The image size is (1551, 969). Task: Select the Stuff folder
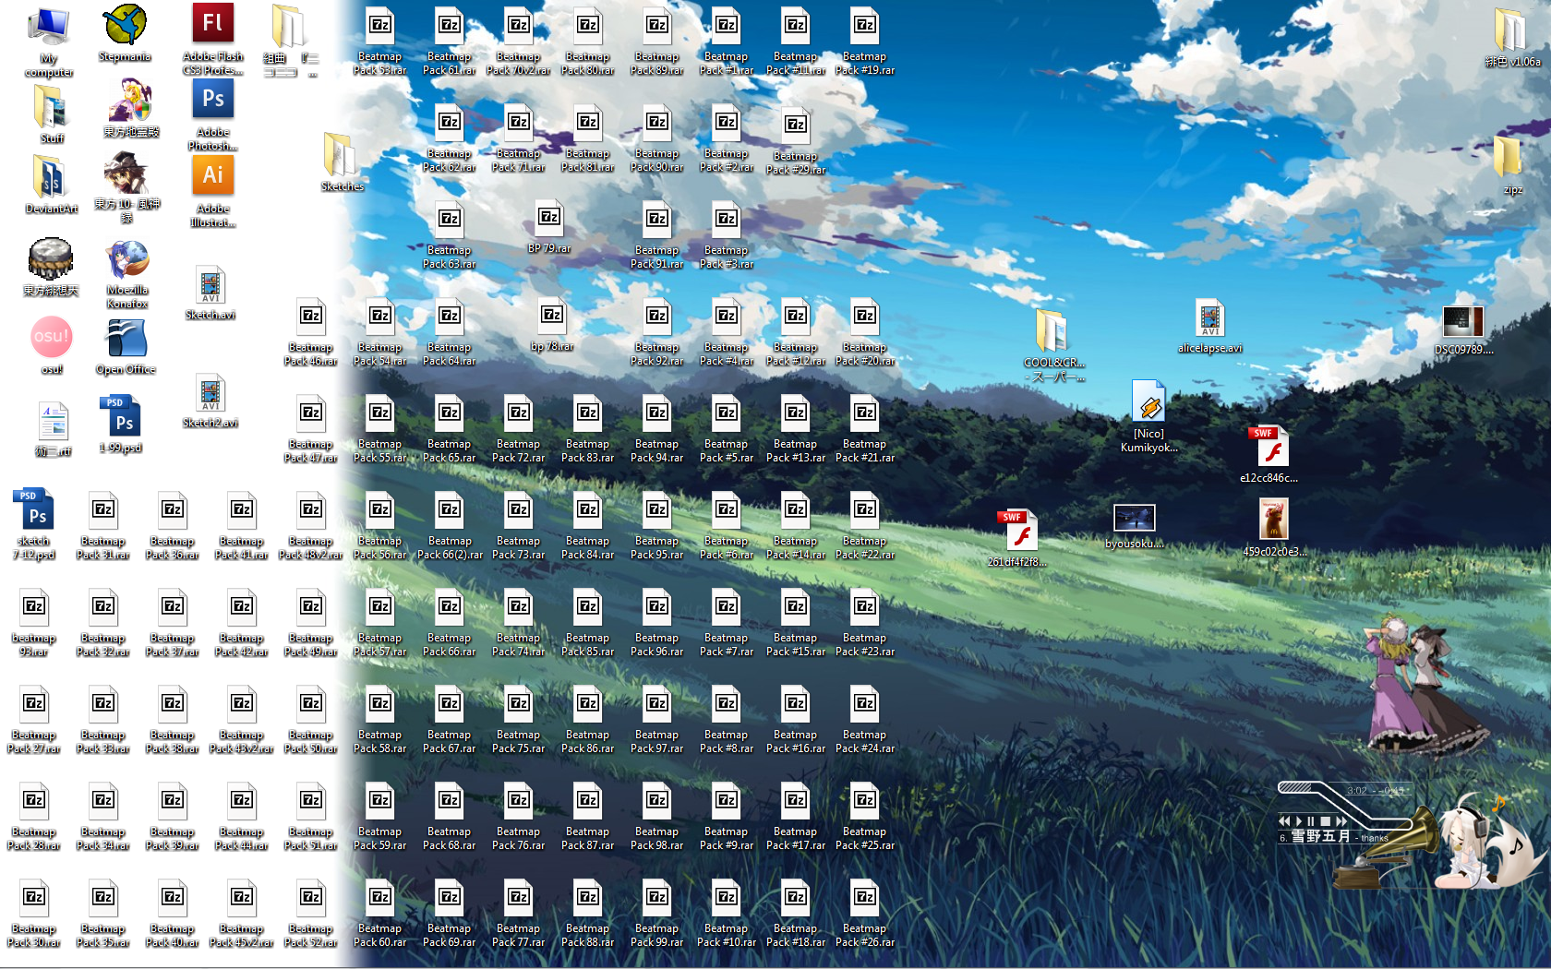[52, 114]
